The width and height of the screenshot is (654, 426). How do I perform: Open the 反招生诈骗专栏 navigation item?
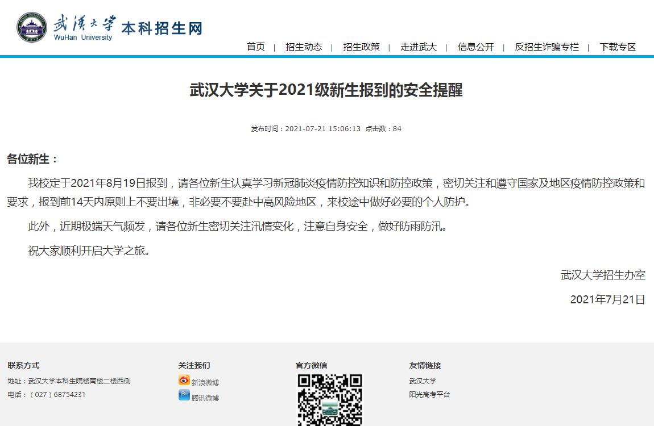coord(547,47)
